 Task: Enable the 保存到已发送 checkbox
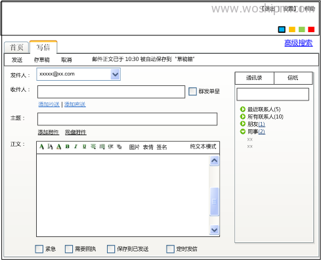coord(111,249)
